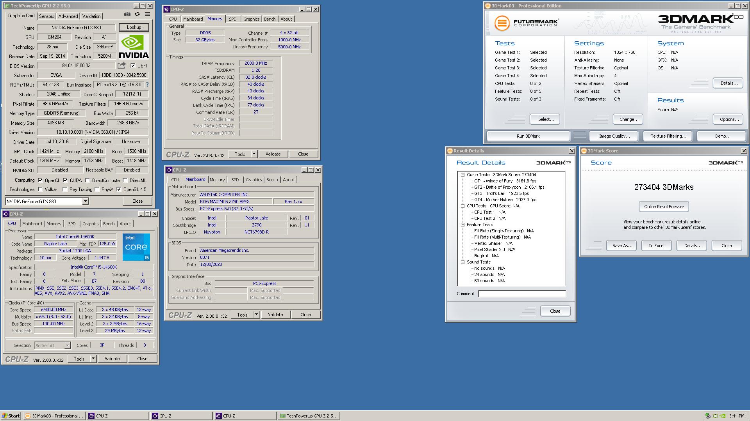Click the Safely Remove Hardware tray icon
The image size is (750, 421).
tap(708, 416)
